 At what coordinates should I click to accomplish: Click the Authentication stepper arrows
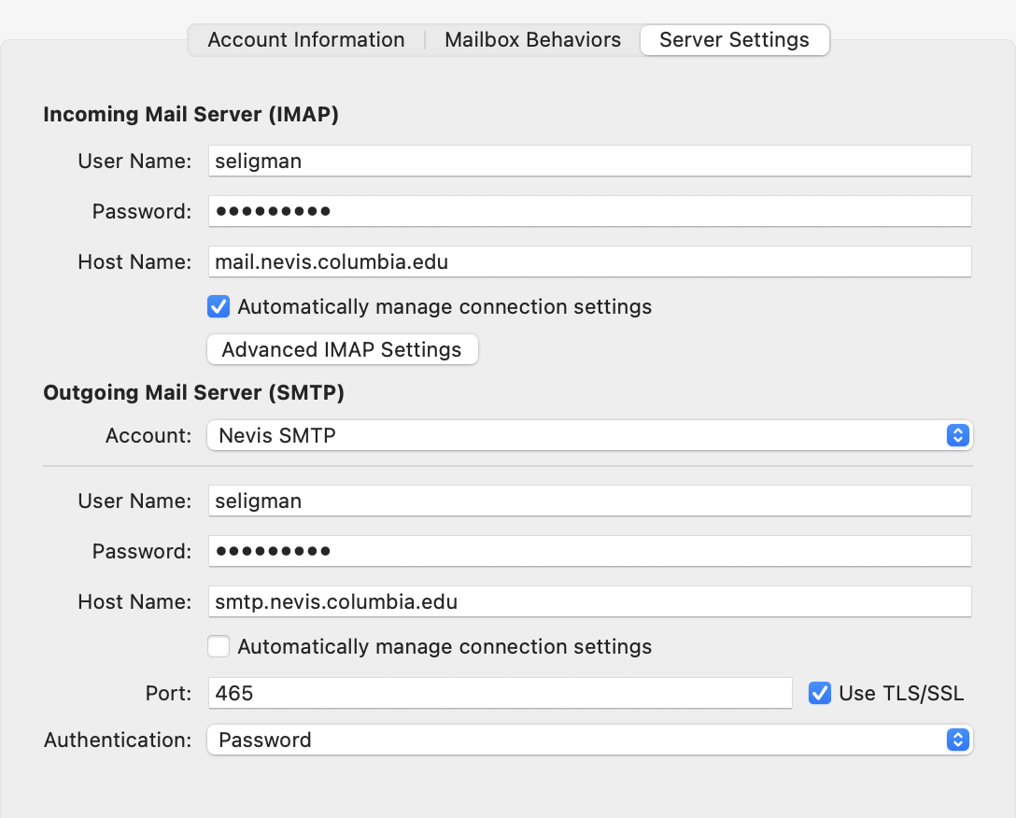pos(957,740)
